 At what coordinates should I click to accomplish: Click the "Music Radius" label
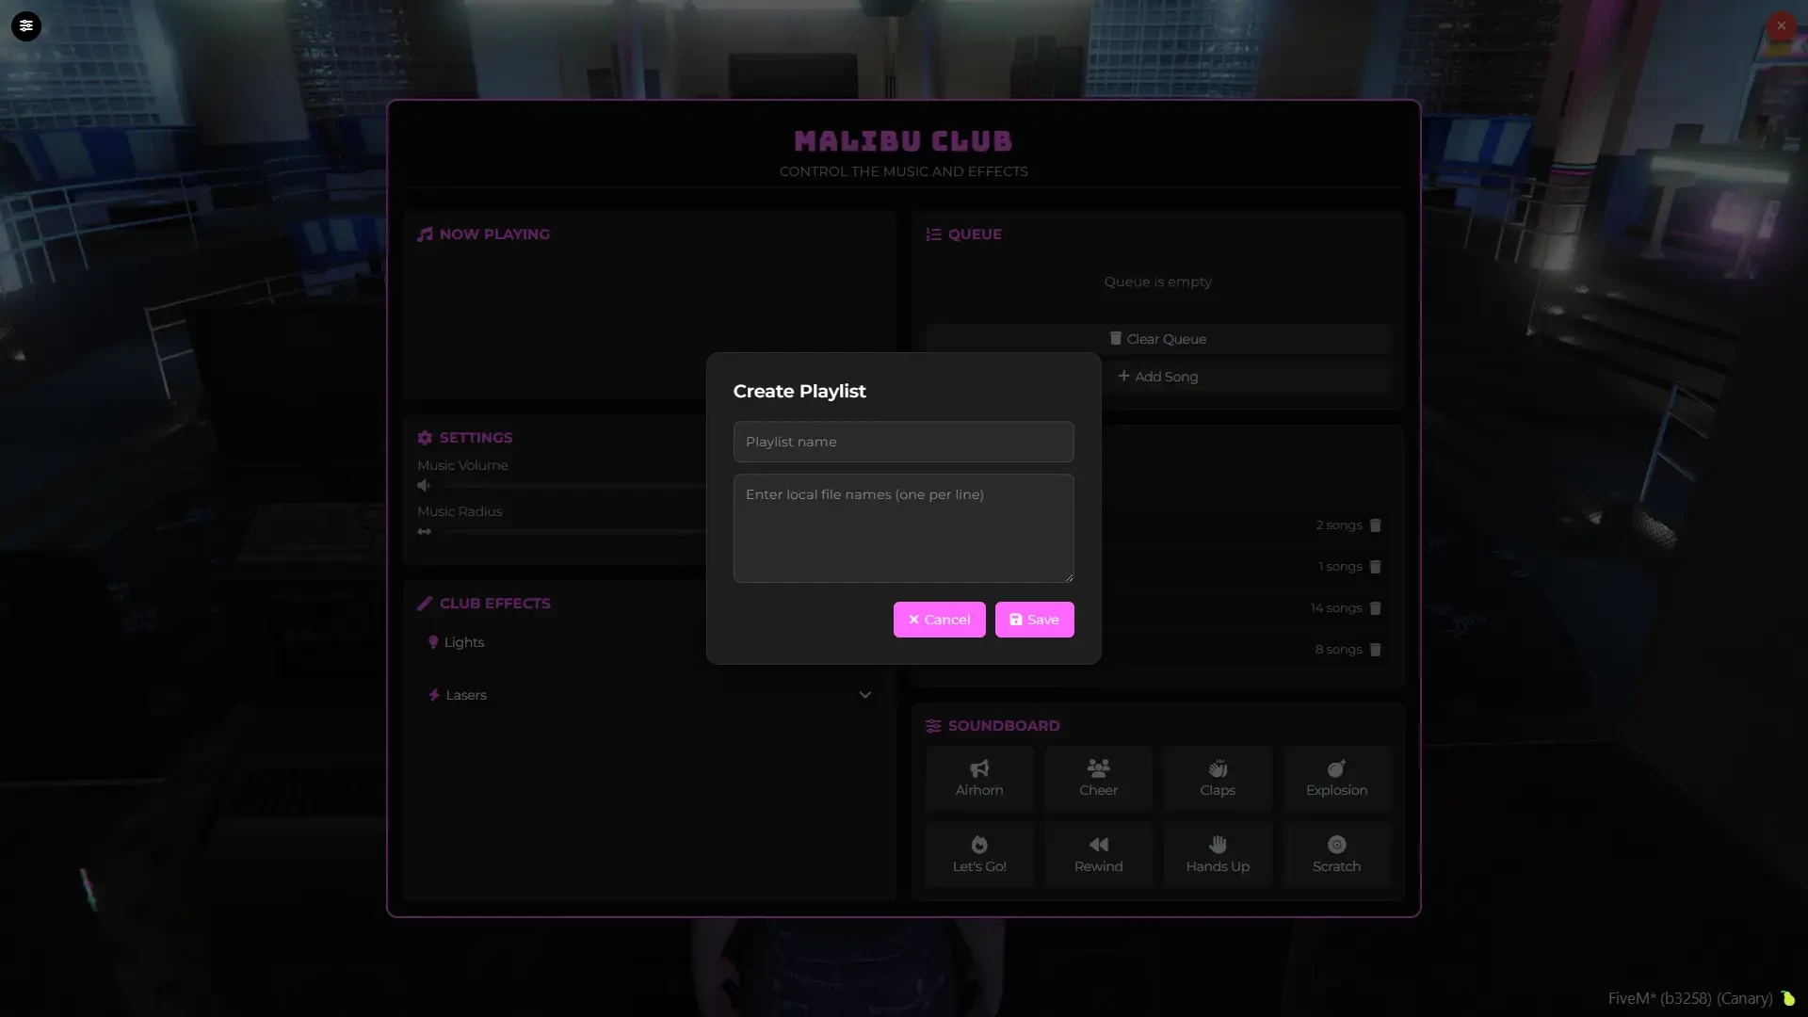pos(460,511)
